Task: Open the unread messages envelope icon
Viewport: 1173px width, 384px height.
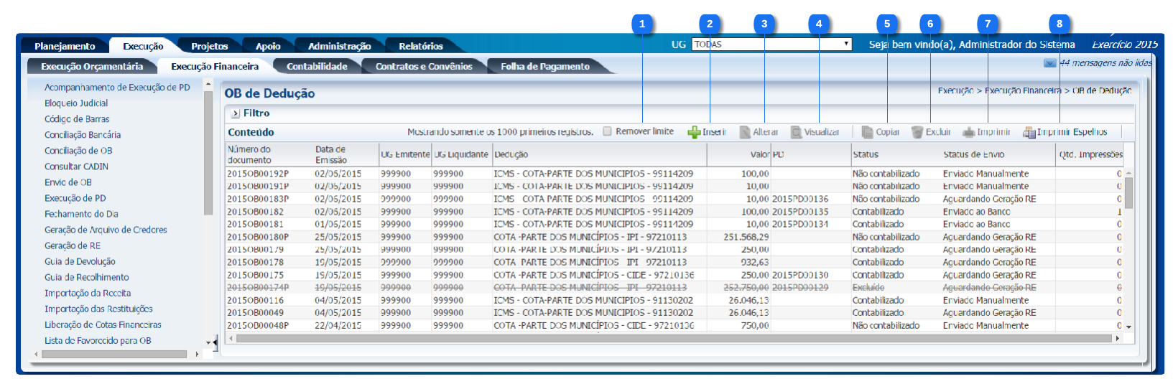Action: click(1049, 63)
